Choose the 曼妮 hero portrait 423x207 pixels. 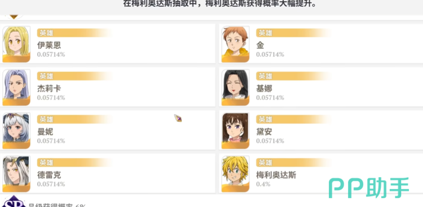[x=16, y=131]
